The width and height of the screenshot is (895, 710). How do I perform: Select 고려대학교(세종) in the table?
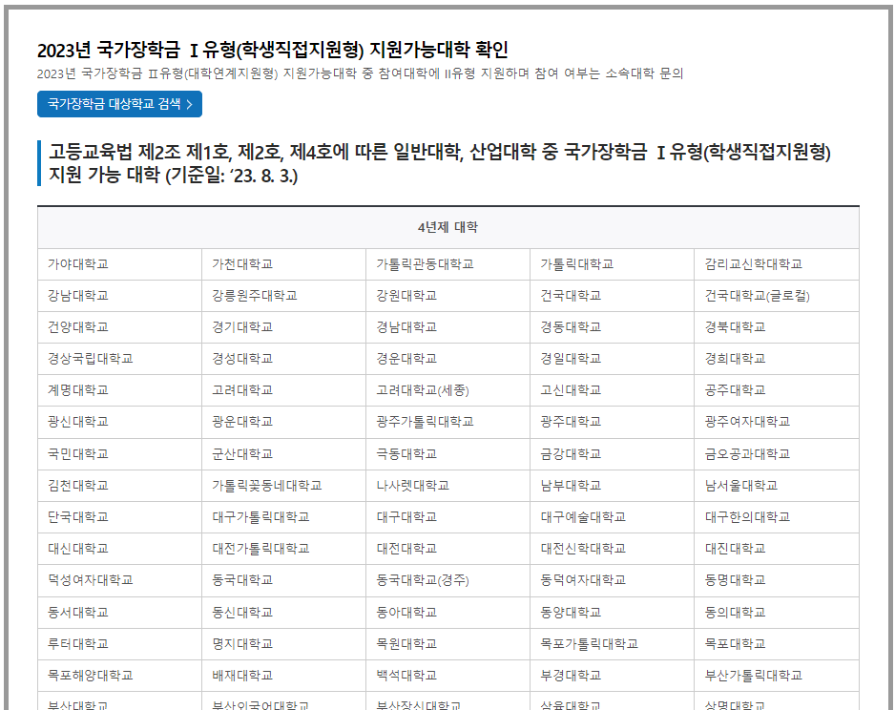pos(448,390)
